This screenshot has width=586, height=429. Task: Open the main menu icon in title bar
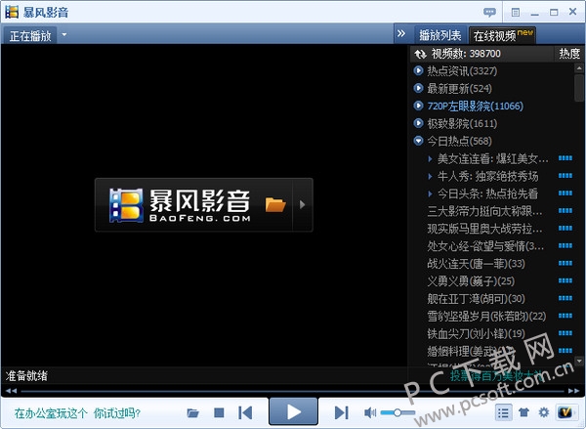click(516, 13)
